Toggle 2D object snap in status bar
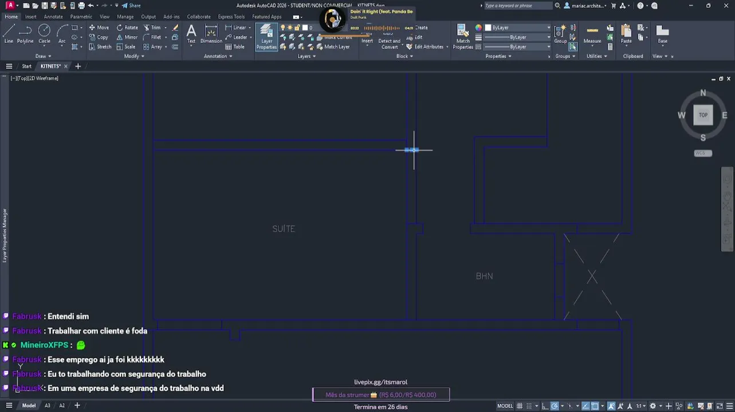The width and height of the screenshot is (735, 412). pos(595,406)
